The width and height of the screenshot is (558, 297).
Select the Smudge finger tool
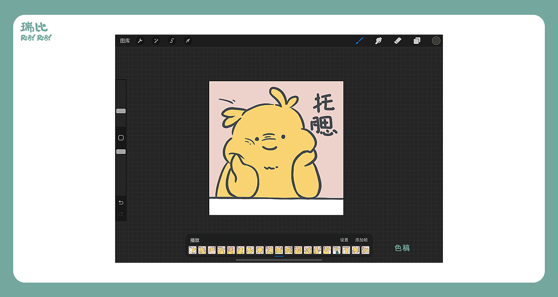[x=378, y=41]
